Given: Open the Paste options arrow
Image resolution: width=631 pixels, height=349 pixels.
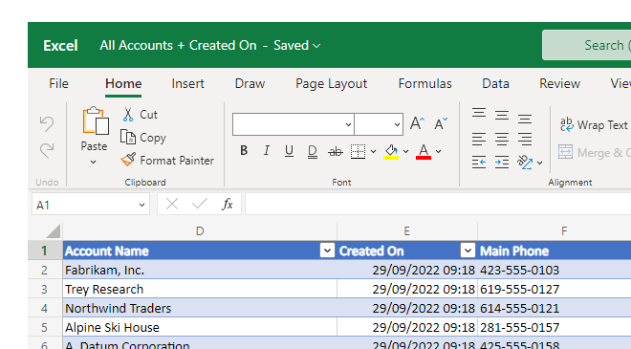Looking at the screenshot, I should click(94, 162).
